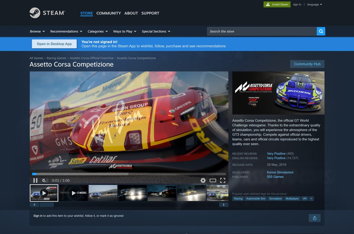Expand the Browse dropdown

37,31
